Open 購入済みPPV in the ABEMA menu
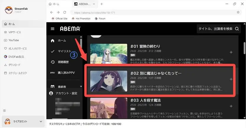The height and width of the screenshot is (128, 246). click(66, 73)
